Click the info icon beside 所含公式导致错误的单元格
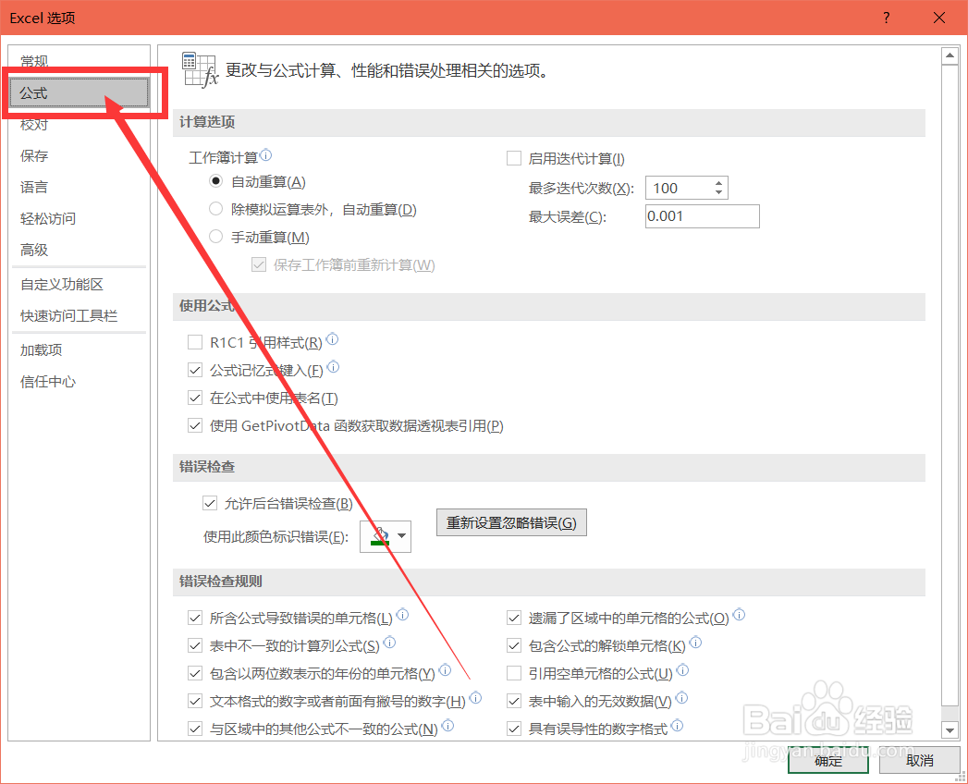The height and width of the screenshot is (784, 968). [x=402, y=614]
